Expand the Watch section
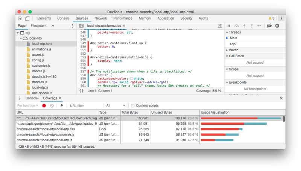 click(227, 50)
